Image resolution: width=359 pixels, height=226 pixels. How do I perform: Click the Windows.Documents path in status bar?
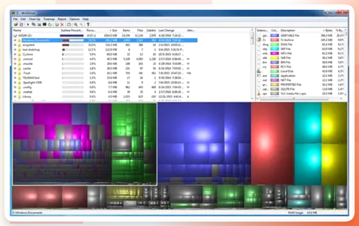[27, 213]
